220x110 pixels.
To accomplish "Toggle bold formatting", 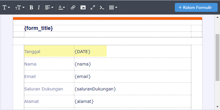I will click(31, 7).
